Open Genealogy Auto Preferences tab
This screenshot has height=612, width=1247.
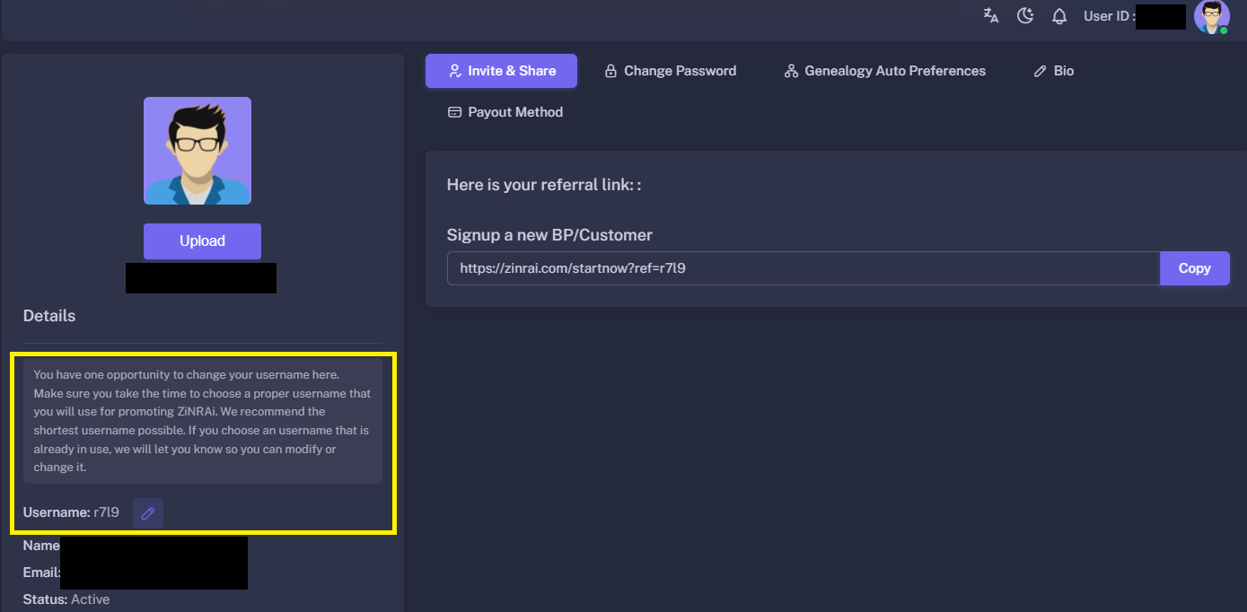[885, 71]
